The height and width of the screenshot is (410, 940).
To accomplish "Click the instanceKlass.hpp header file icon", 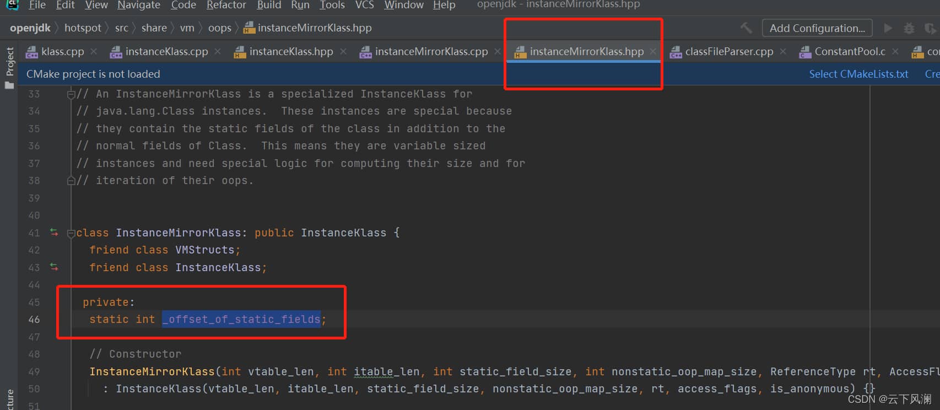I will point(240,52).
